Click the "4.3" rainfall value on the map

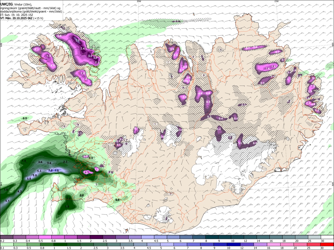[20, 191]
